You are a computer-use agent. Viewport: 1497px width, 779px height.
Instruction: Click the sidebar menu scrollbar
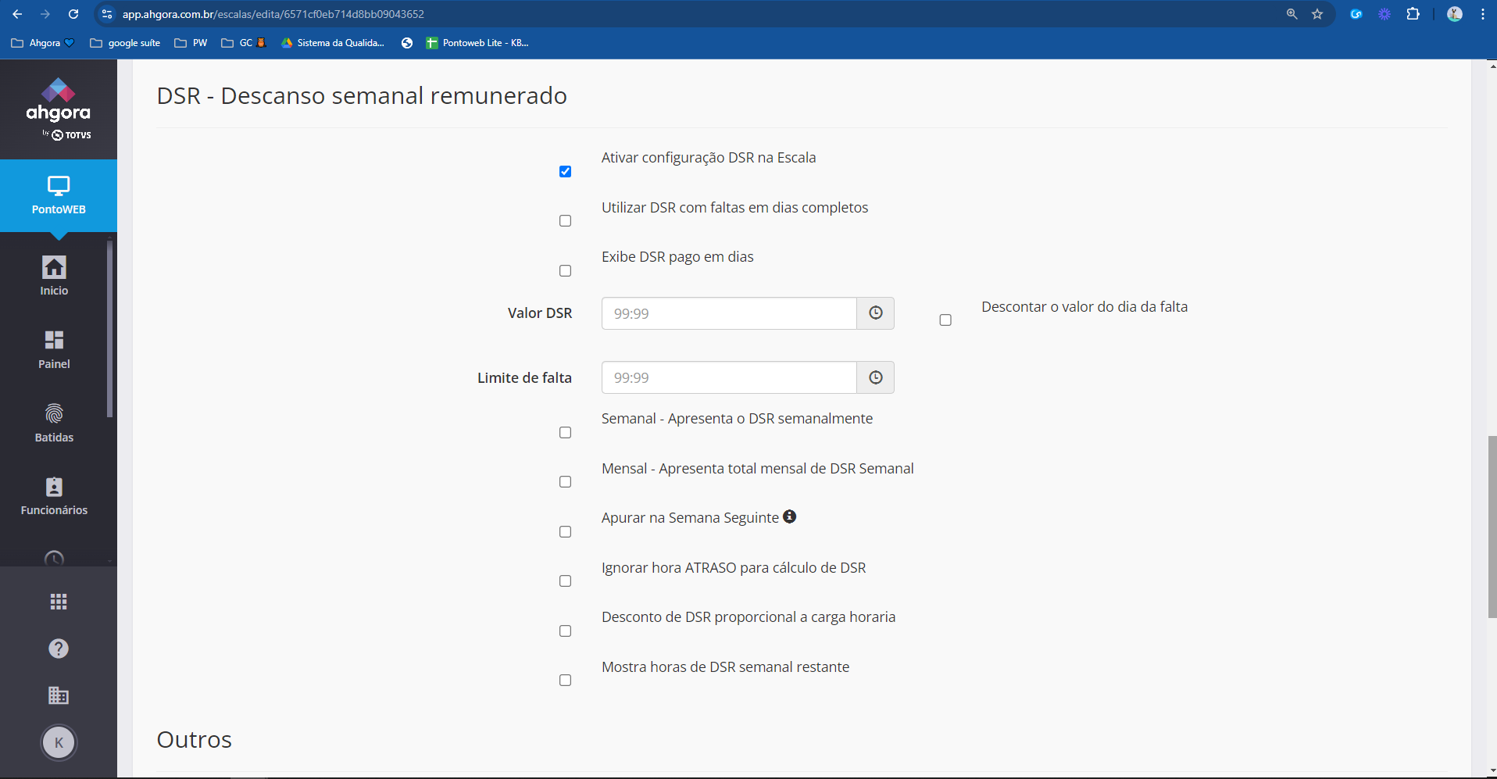109,328
